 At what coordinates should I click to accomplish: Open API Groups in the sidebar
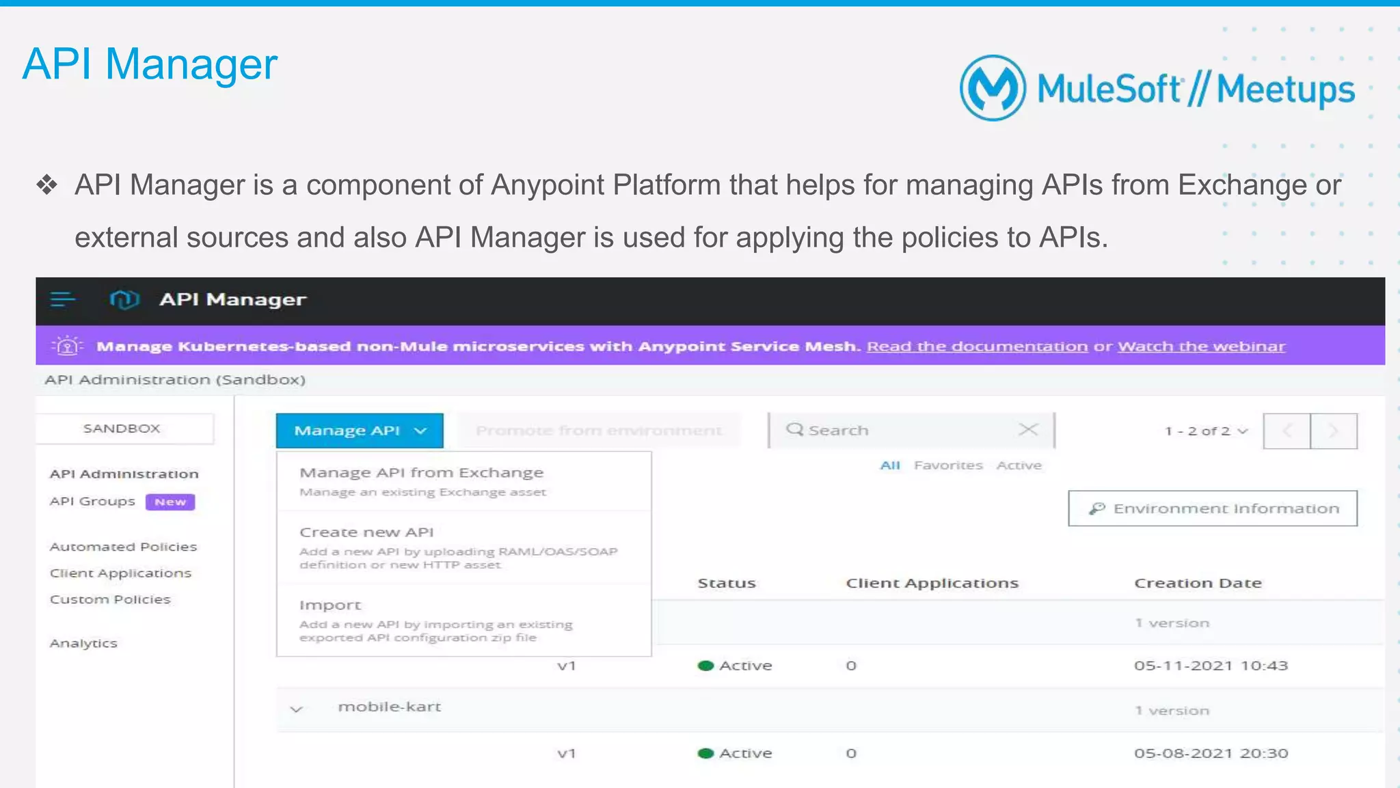92,501
